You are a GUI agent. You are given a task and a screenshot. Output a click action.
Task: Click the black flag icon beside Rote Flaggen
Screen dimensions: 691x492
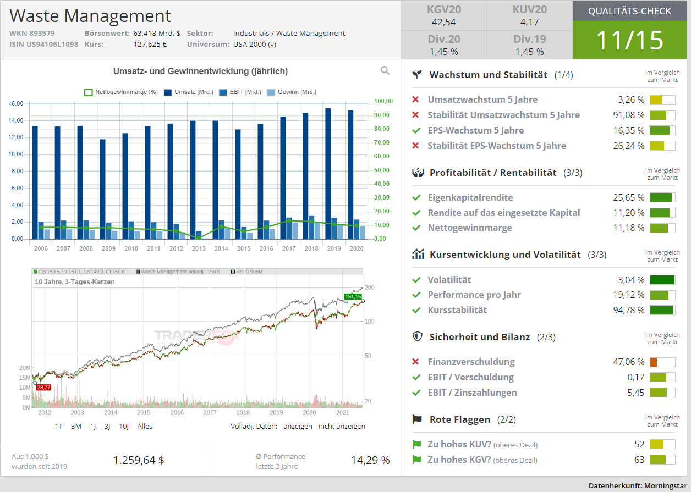click(x=418, y=419)
